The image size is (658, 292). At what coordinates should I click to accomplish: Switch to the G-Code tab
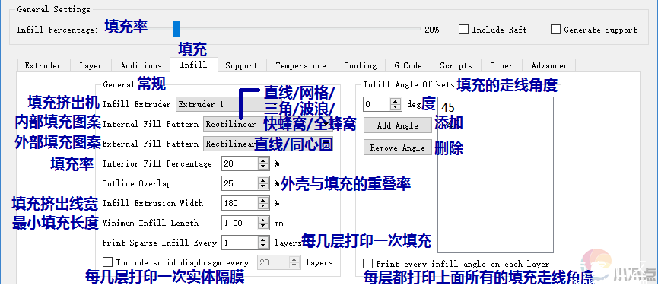point(408,65)
